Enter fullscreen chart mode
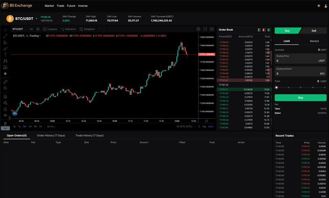Screen dimensions: 329x198 click(x=205, y=29)
